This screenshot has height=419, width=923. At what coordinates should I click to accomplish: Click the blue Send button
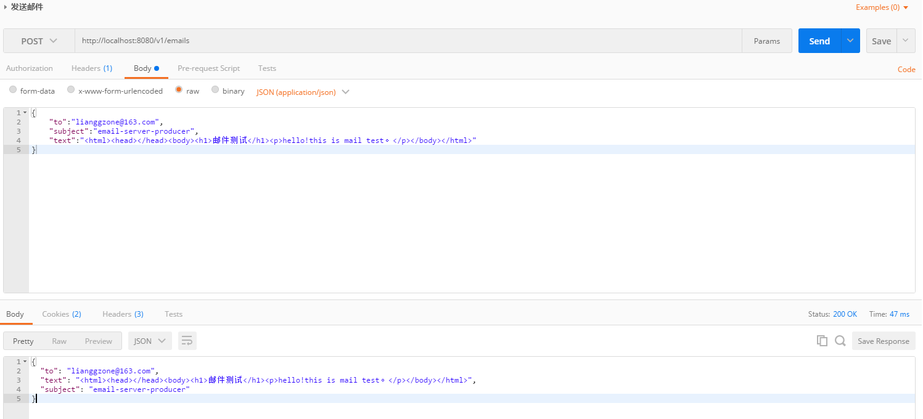(x=820, y=41)
